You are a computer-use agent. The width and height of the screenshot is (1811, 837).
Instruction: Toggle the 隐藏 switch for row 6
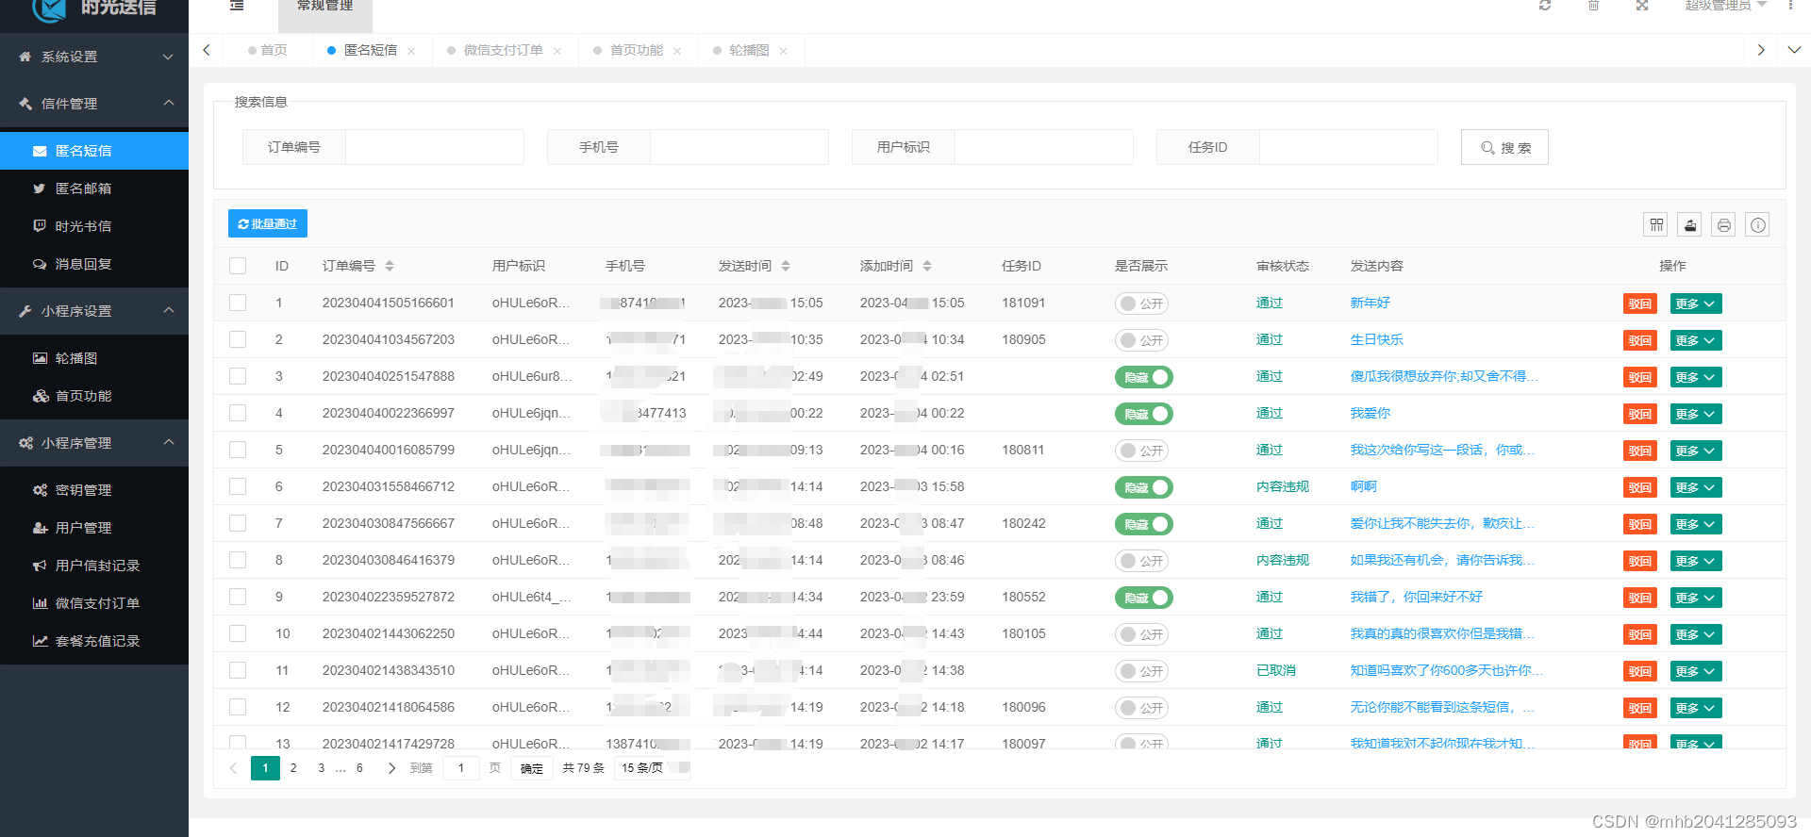1143,487
